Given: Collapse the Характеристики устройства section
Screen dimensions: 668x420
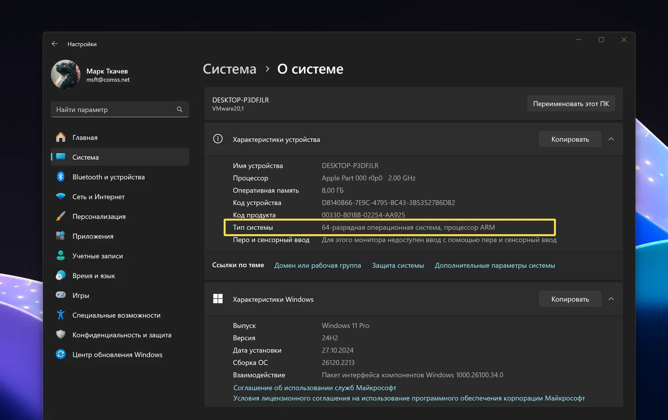Looking at the screenshot, I should [x=611, y=139].
